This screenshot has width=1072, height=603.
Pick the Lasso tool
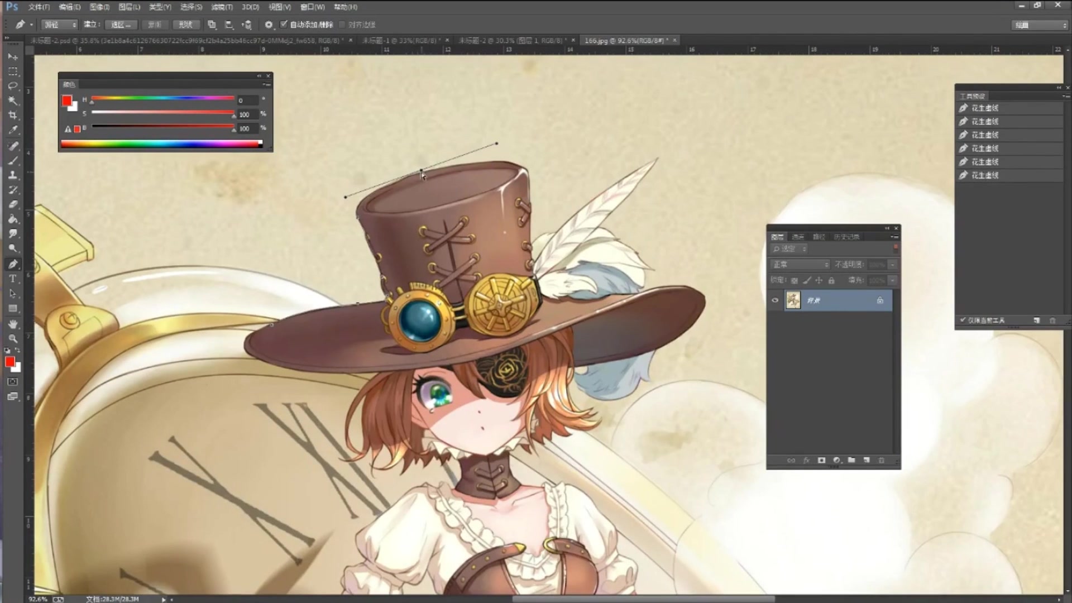(12, 86)
